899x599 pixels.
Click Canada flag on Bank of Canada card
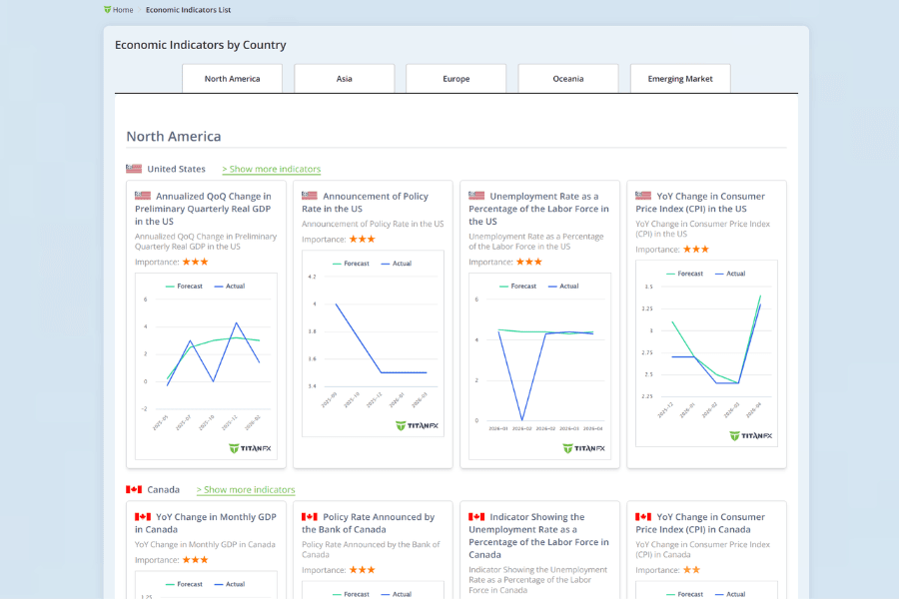coord(310,516)
